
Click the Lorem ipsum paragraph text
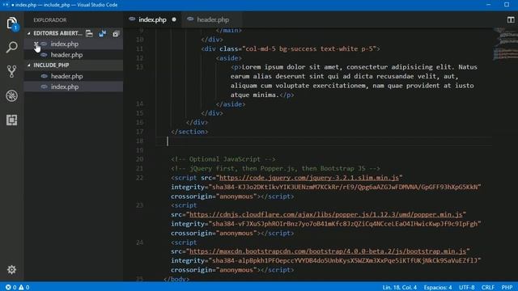click(354, 81)
